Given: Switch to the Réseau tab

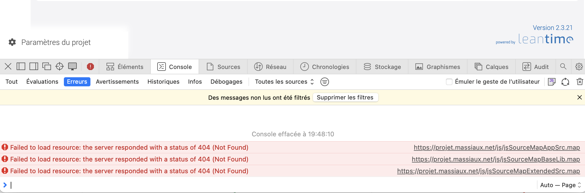Looking at the screenshot, I should [270, 67].
